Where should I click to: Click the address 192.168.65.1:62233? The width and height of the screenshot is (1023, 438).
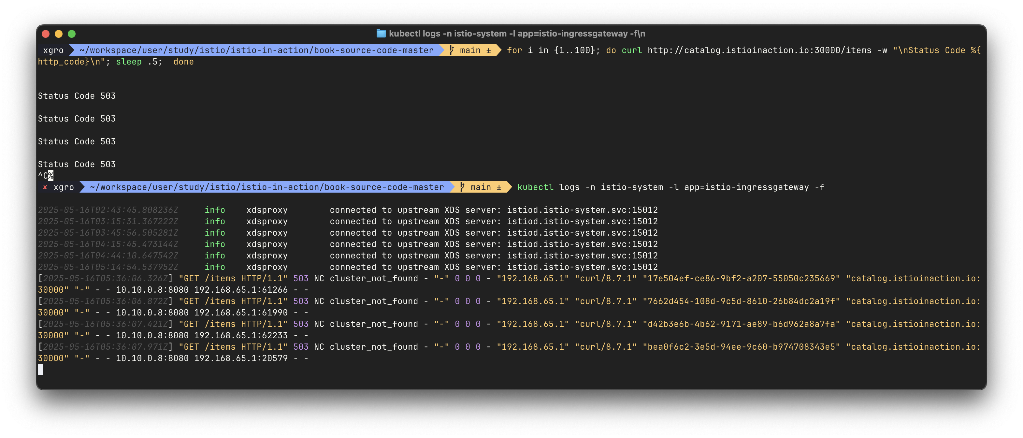coord(241,336)
